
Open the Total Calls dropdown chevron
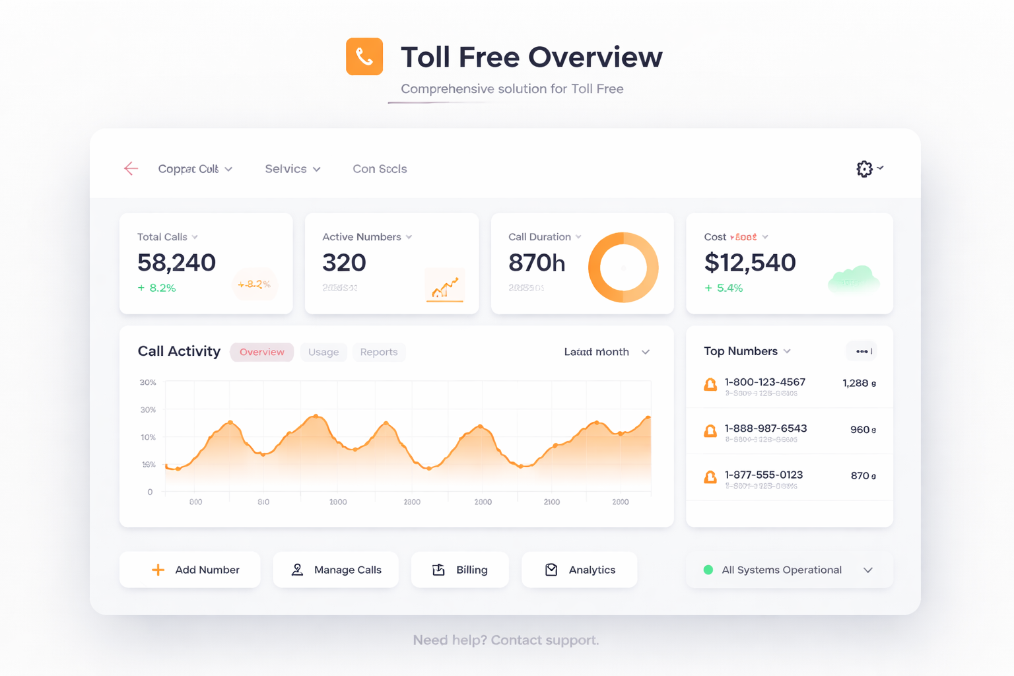tap(195, 237)
